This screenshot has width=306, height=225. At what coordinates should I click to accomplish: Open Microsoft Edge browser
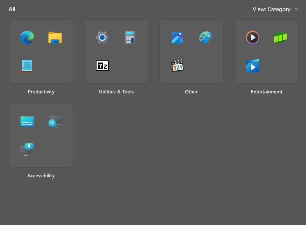[x=27, y=38]
